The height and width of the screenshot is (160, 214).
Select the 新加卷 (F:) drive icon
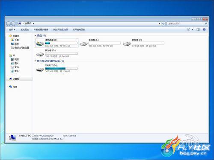coord(127,44)
